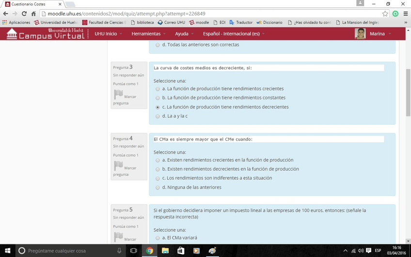Flag Pregunta 5 with the Marcar pregunta icon
Viewport: 411px width, 257px height.
point(118,237)
